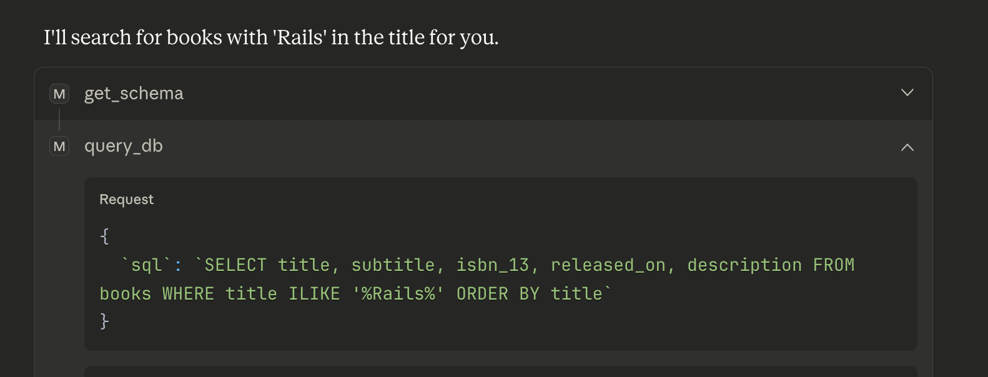Image resolution: width=988 pixels, height=377 pixels.
Task: Collapse the query_db section with its chevron
Action: 907,147
